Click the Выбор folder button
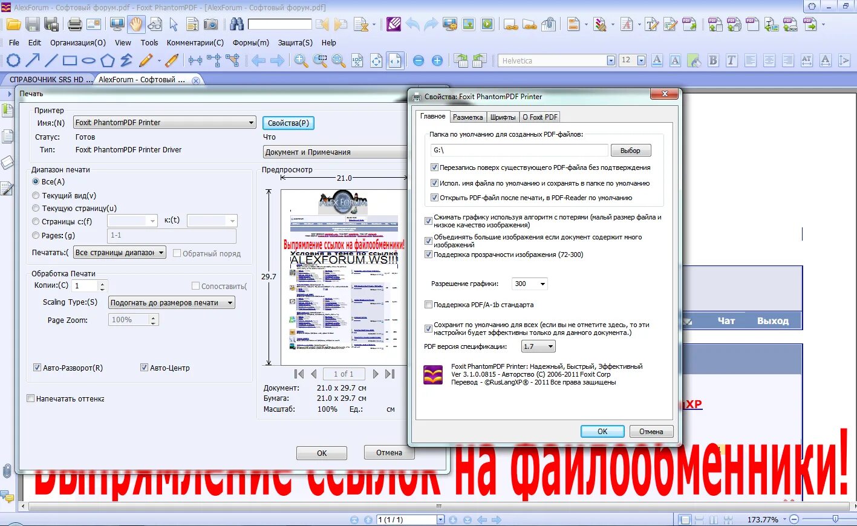Image resolution: width=857 pixels, height=526 pixels. coord(630,151)
